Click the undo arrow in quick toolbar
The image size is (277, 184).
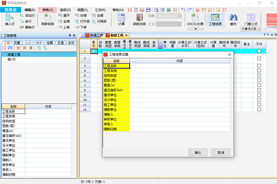(183, 10)
